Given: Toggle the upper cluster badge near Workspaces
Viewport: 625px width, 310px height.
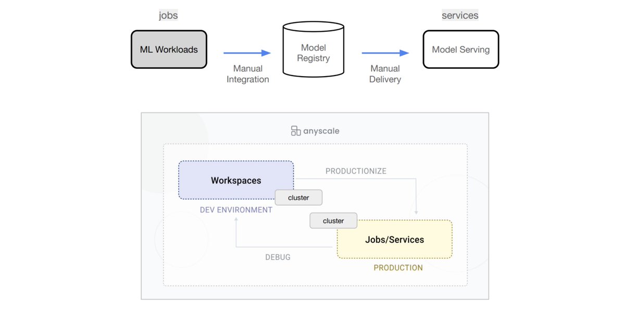Looking at the screenshot, I should click(x=298, y=197).
